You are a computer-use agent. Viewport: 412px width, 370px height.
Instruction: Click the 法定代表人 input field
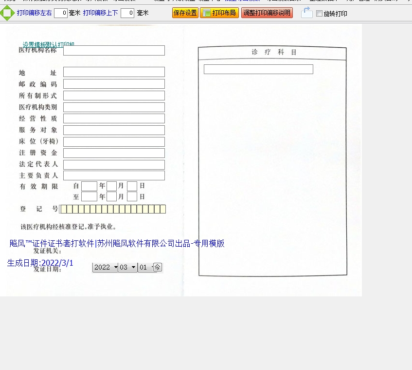tap(114, 165)
